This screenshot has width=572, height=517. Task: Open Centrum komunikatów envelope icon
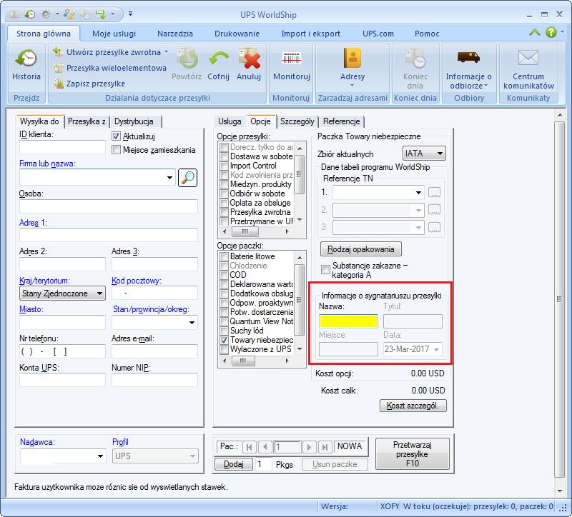click(x=528, y=58)
